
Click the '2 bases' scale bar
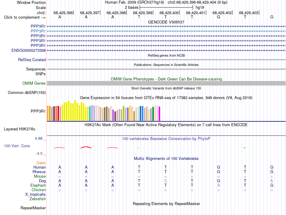tap(166, 8)
